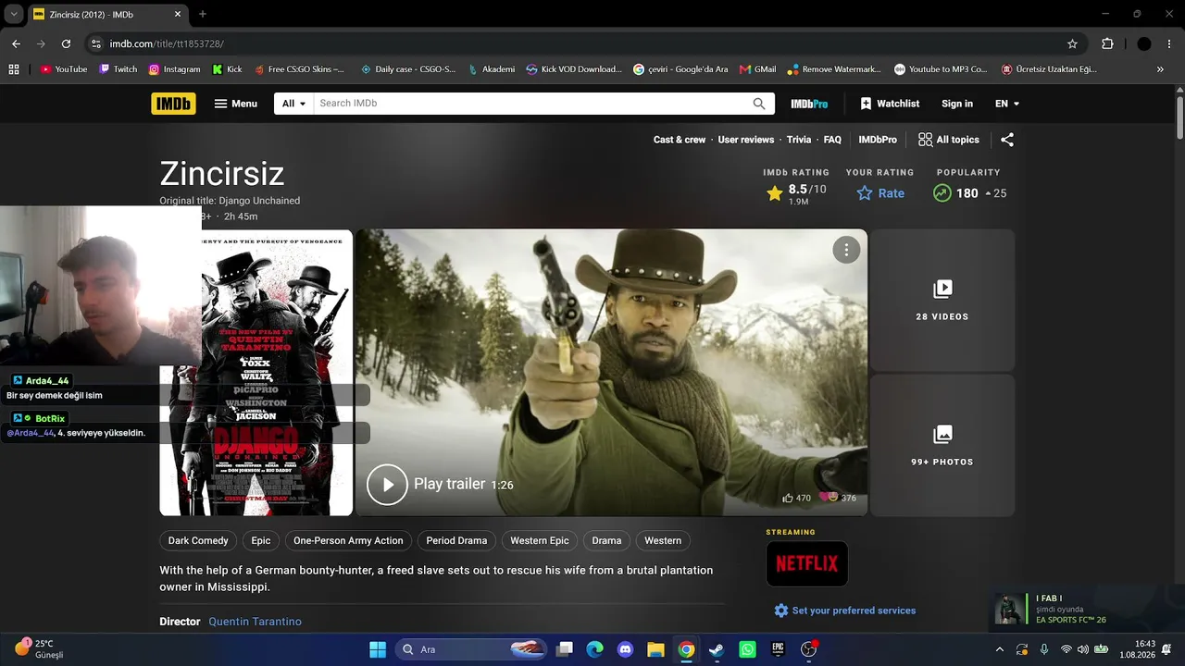Show hidden system tray icons

pyautogui.click(x=999, y=649)
